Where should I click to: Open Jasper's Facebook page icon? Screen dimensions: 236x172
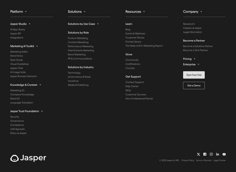[205, 154]
